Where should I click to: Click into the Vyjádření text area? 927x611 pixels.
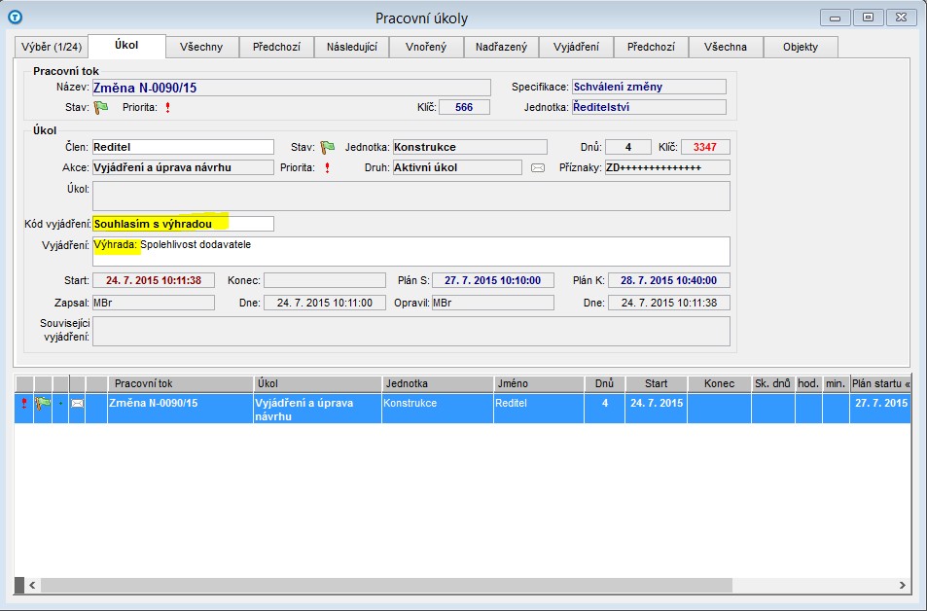point(411,251)
